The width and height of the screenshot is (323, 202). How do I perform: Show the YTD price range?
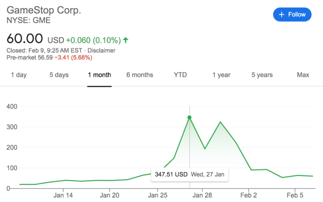click(180, 75)
